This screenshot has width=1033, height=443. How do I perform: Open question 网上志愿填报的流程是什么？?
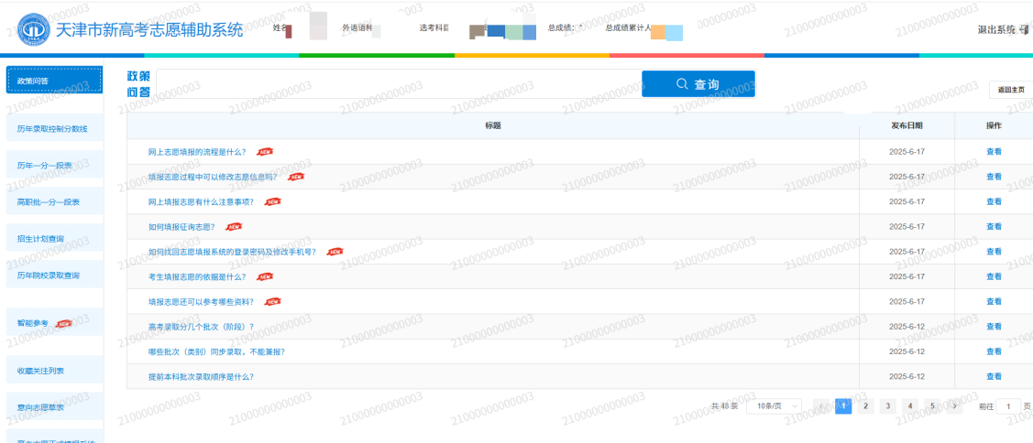click(198, 151)
